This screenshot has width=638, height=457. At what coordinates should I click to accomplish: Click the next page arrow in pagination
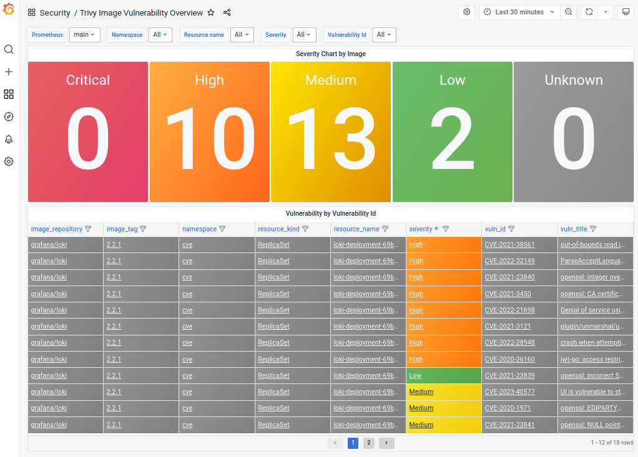click(386, 443)
